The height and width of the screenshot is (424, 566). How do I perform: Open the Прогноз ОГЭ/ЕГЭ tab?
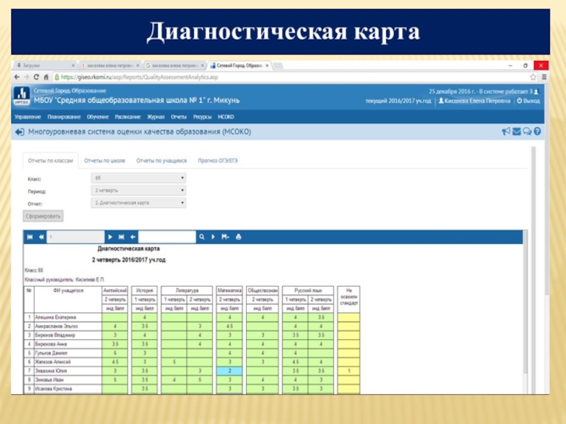pyautogui.click(x=218, y=160)
